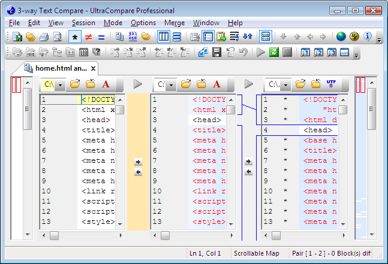This screenshot has width=388, height=264.
Task: Click the gray stop square button
Action: click(287, 52)
